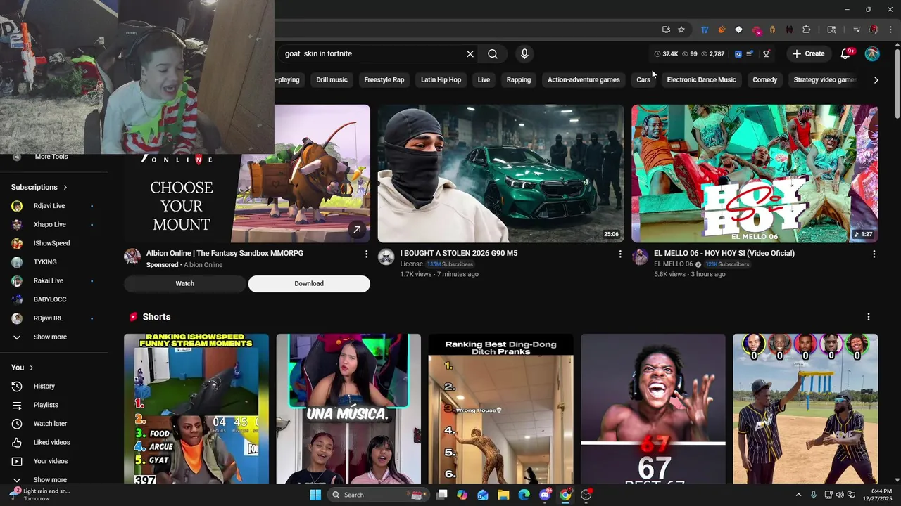Open Microsoft Edge from the taskbar
The height and width of the screenshot is (506, 901).
[x=524, y=495]
